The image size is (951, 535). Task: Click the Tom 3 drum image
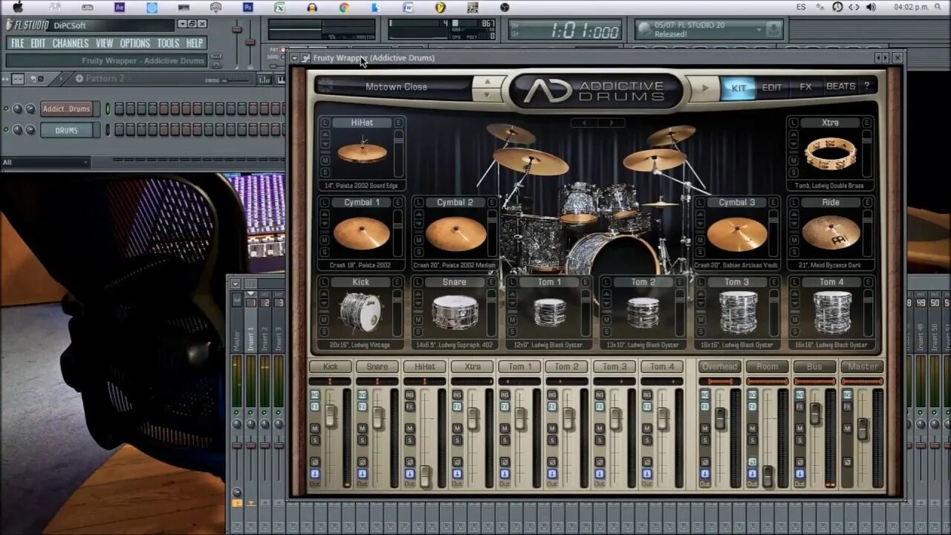tap(737, 312)
